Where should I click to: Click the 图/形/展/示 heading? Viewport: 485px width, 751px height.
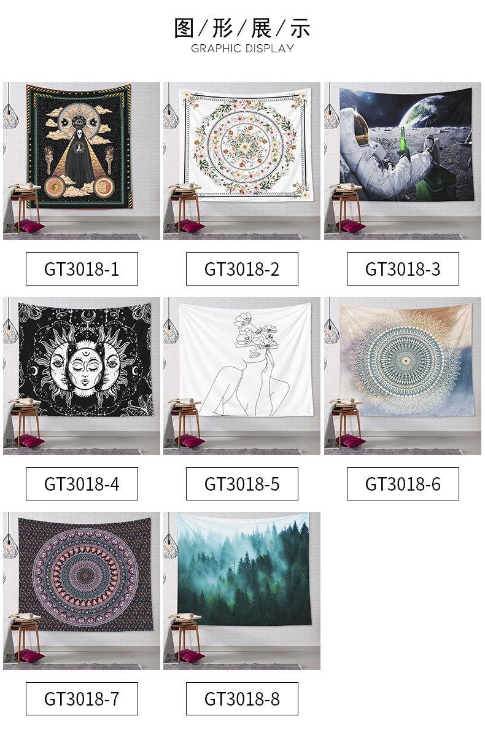pos(243,28)
